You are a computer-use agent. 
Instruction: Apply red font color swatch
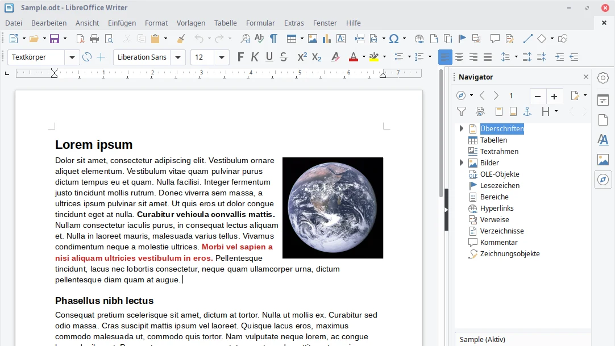[354, 57]
